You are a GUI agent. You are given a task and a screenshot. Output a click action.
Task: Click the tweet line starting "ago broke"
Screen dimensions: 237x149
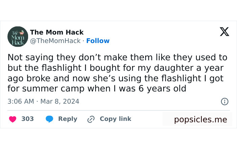(x=115, y=78)
